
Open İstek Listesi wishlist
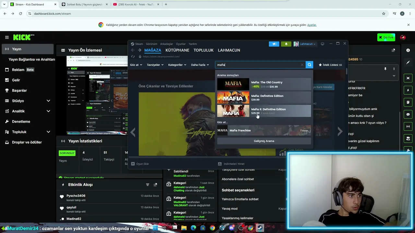pyautogui.click(x=330, y=65)
